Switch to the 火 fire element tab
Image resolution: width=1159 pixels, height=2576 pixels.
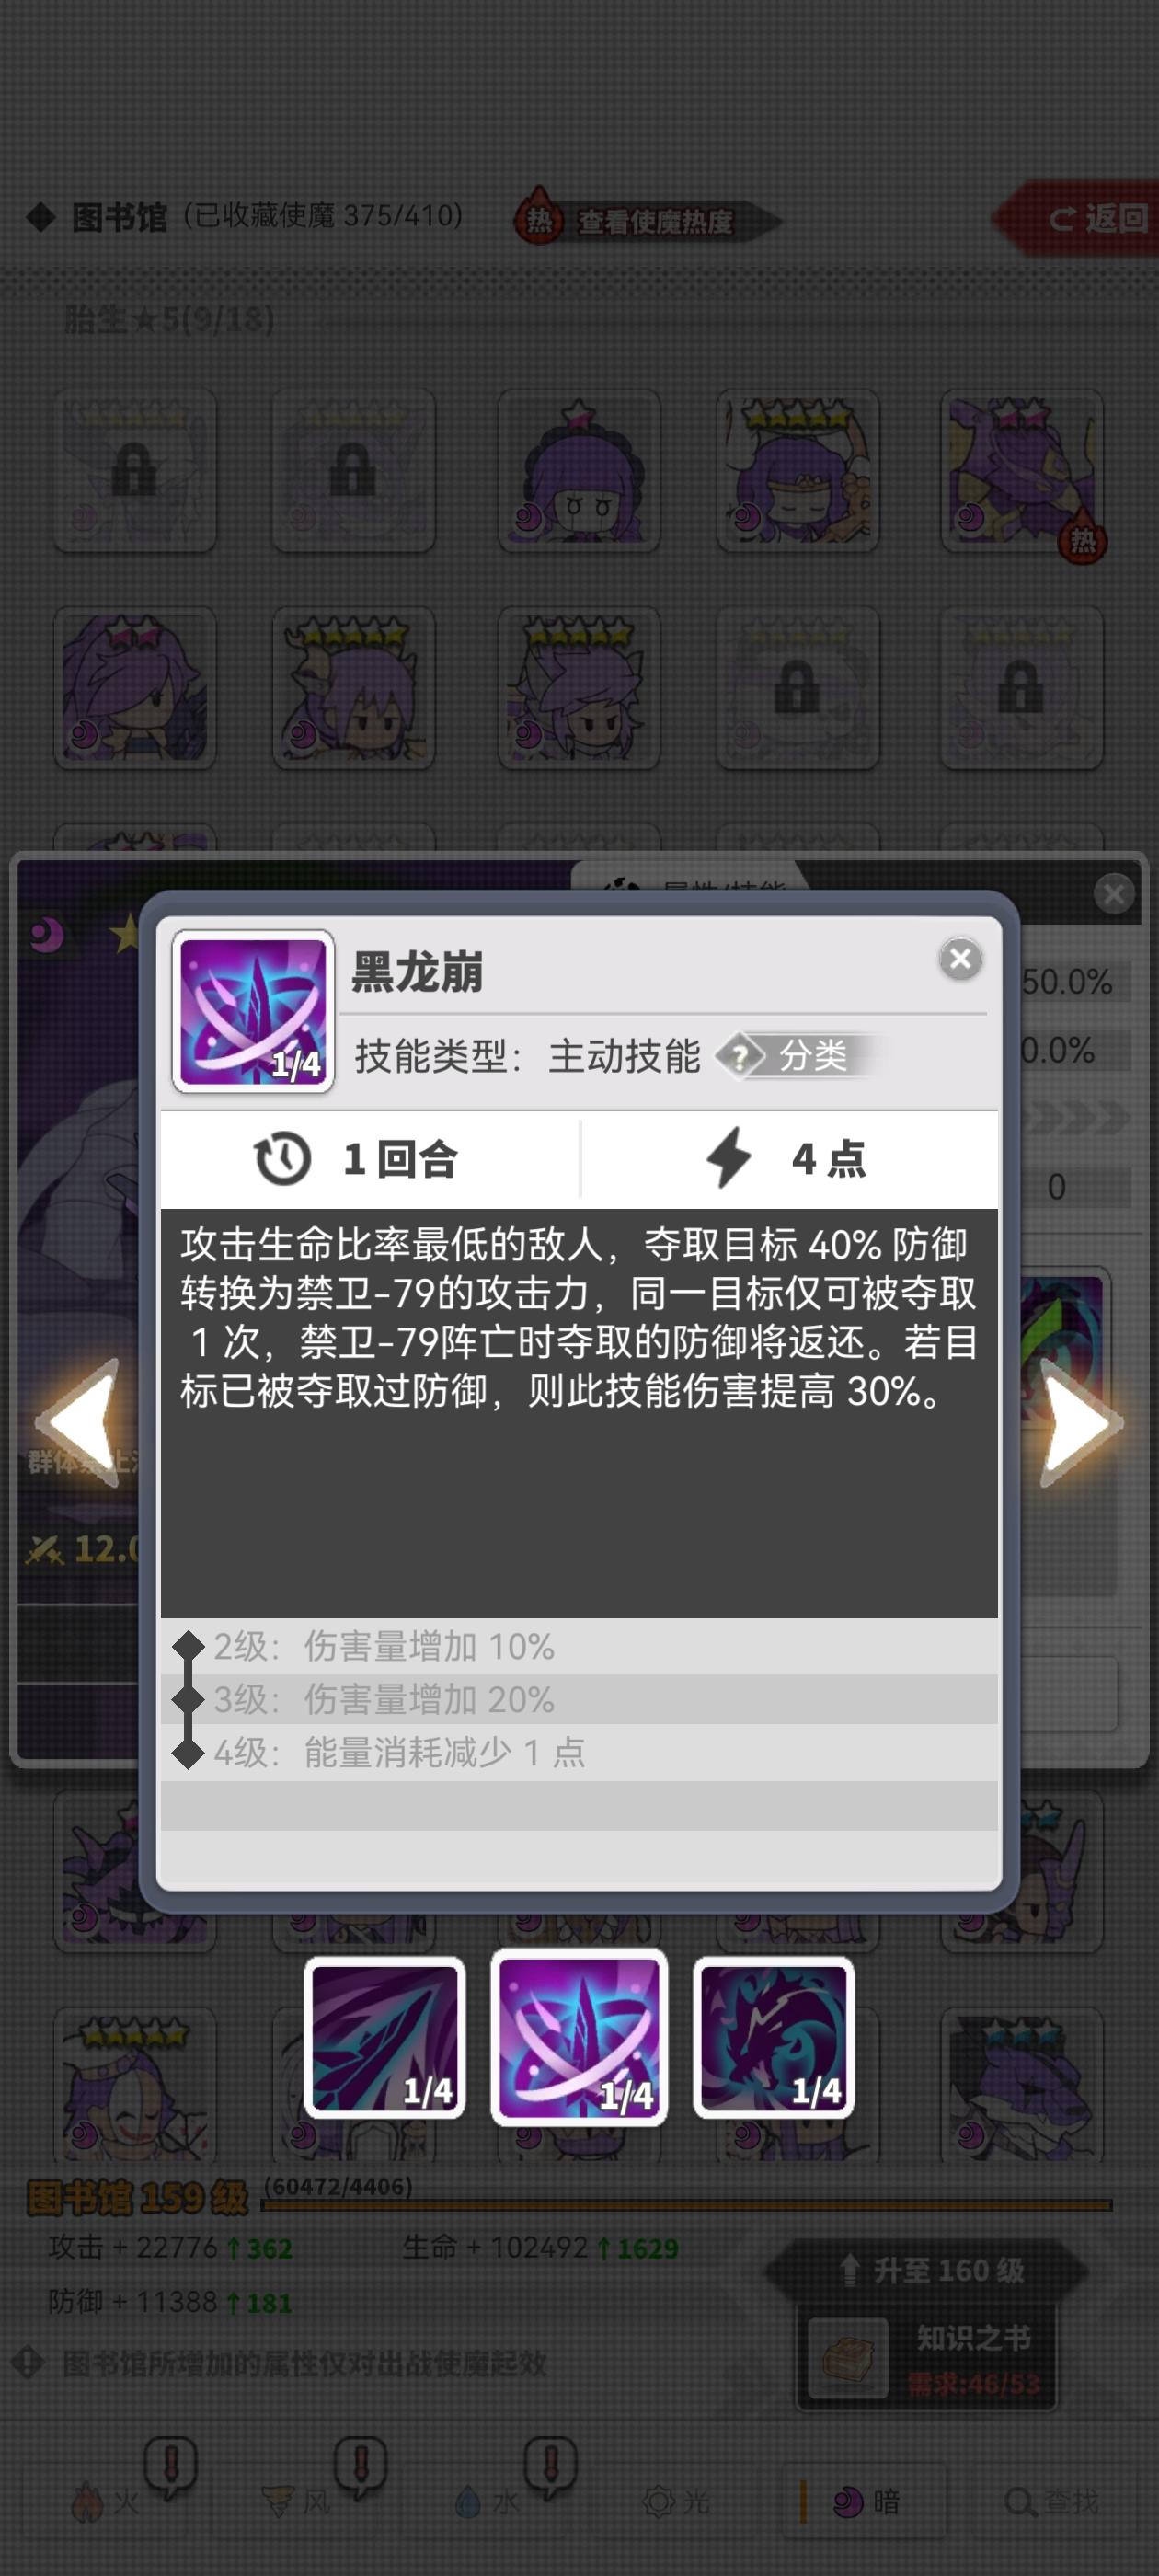pos(105,2502)
